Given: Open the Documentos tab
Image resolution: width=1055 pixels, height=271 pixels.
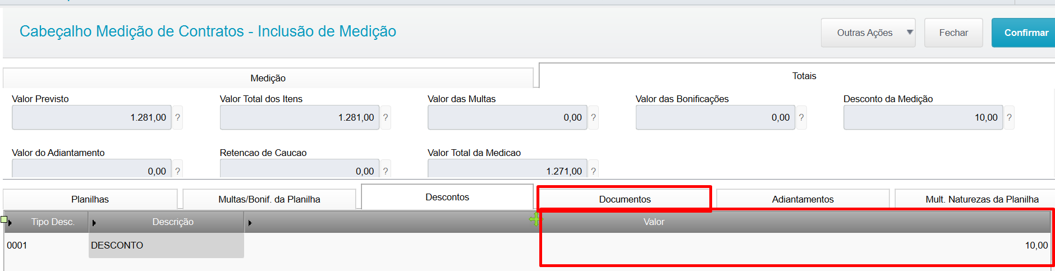Looking at the screenshot, I should pos(625,199).
